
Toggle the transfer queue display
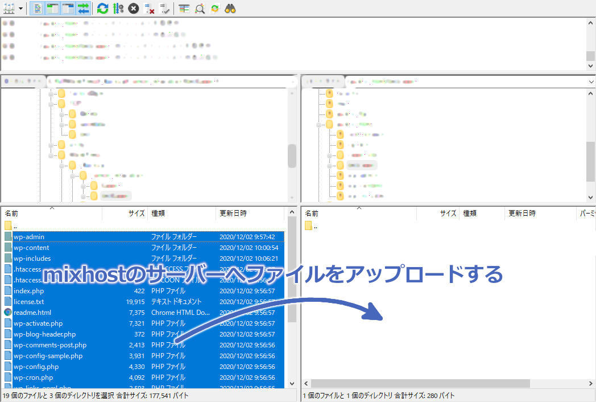click(83, 9)
